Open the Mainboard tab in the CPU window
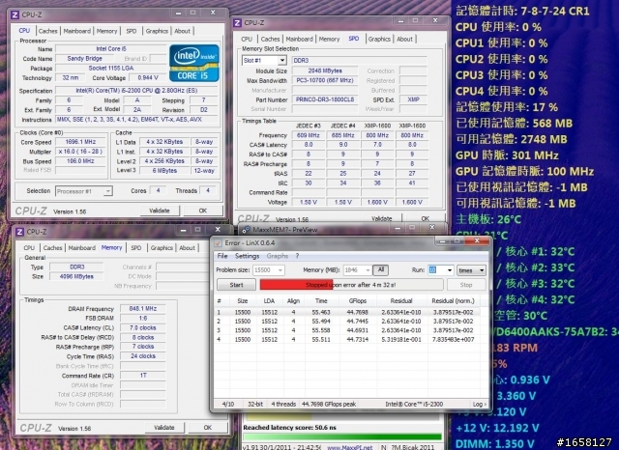619x450 pixels. tap(77, 31)
